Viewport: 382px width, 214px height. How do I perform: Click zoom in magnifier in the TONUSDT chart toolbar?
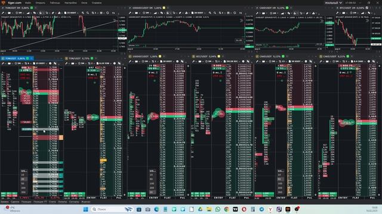click(83, 12)
